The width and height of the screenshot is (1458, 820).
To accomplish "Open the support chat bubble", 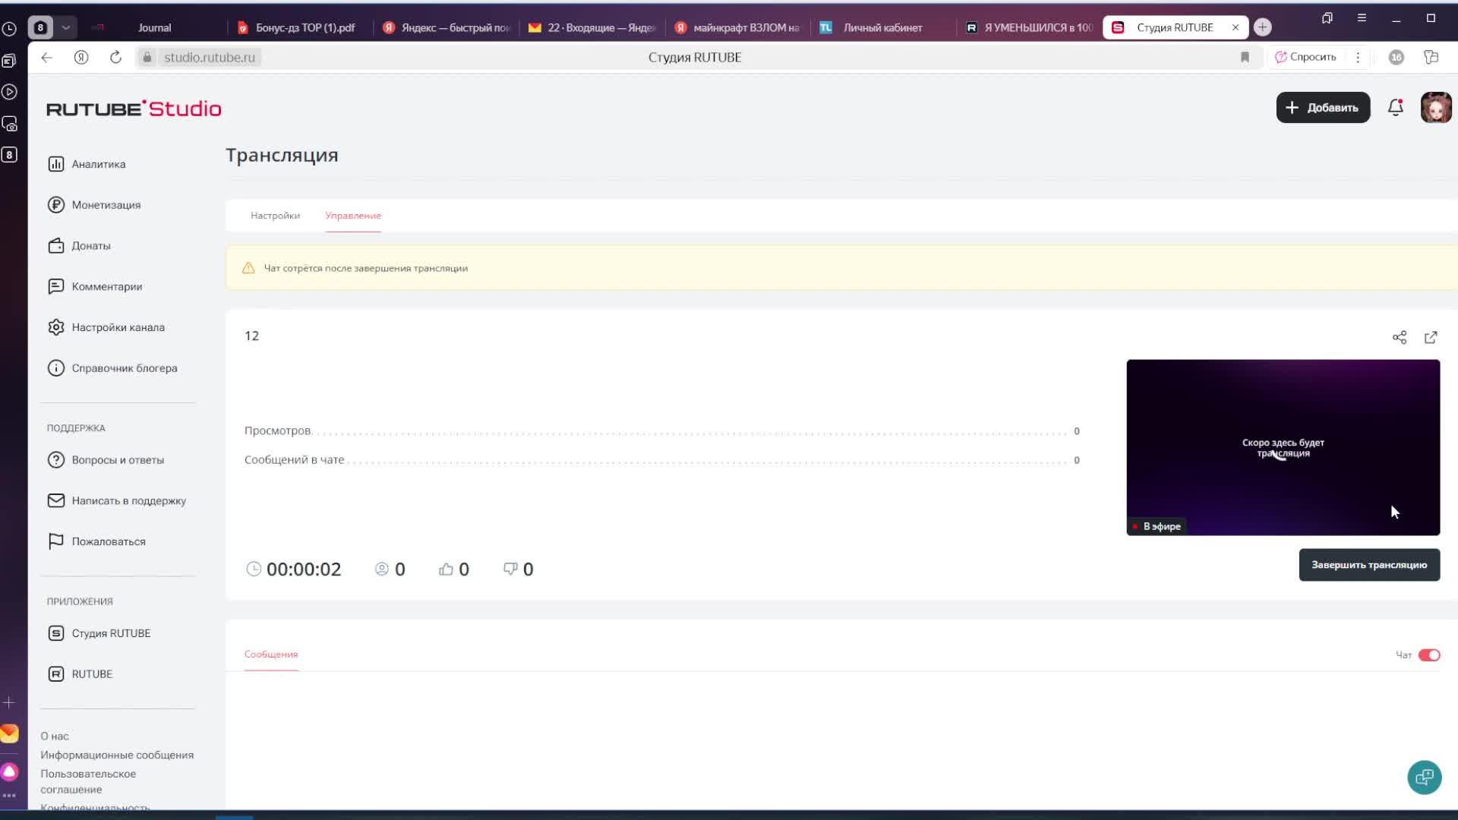I will coord(1425,777).
